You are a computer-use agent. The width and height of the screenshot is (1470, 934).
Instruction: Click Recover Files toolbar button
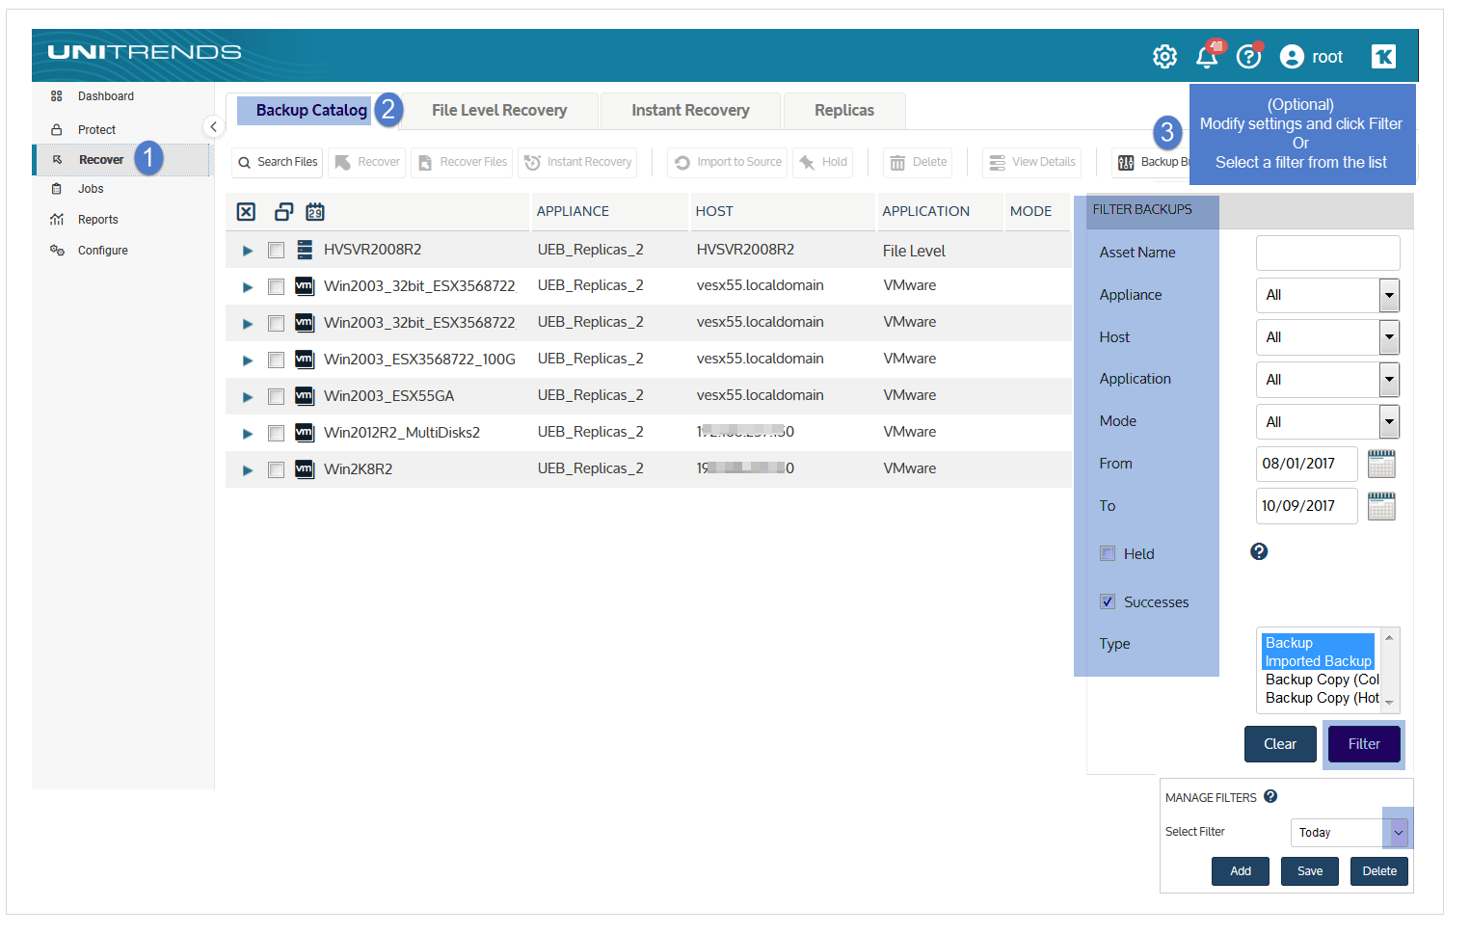[x=463, y=162]
